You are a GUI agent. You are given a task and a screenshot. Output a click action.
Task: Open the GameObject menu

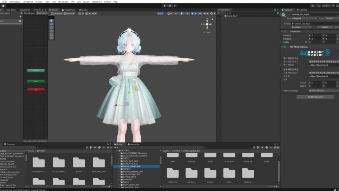(15, 2)
